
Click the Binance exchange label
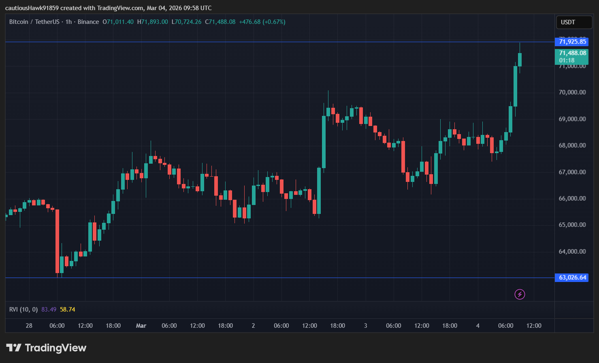click(88, 22)
